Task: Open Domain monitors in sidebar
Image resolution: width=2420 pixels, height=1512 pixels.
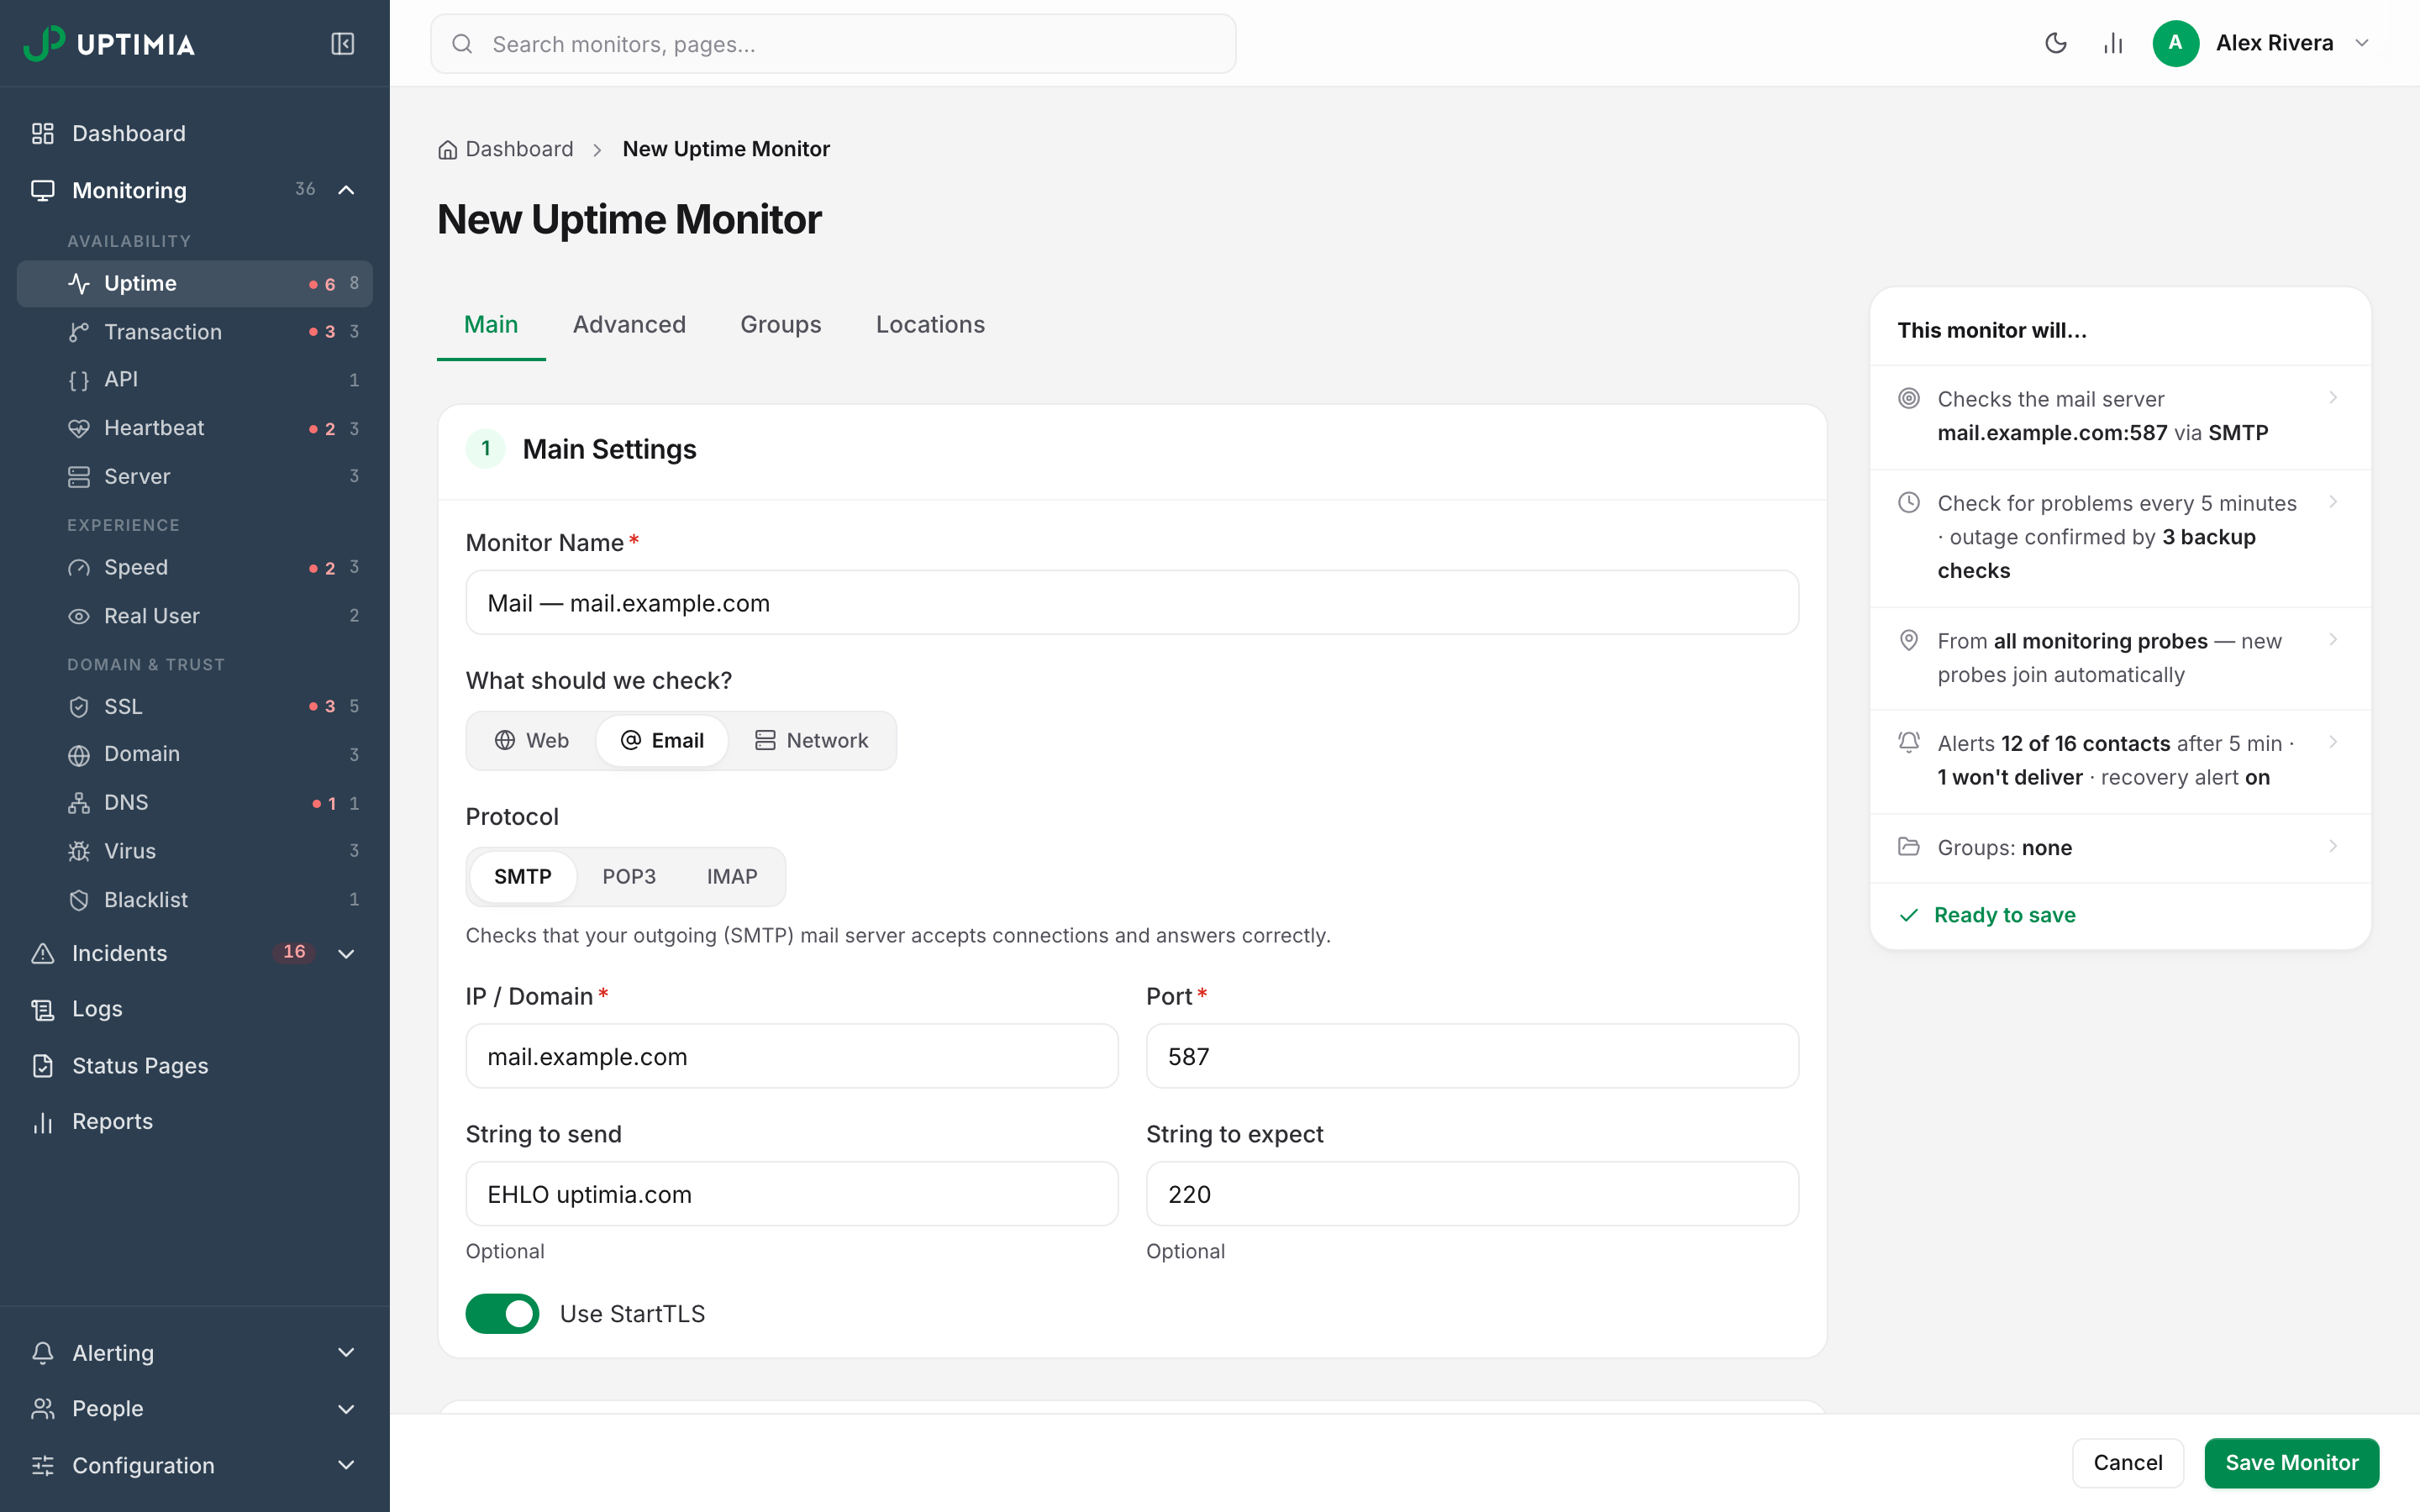Action: (x=195, y=754)
